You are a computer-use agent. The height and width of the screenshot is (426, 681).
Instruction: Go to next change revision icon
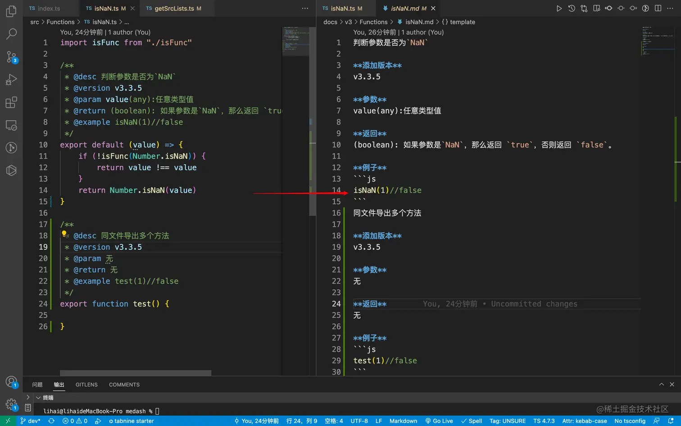[633, 9]
